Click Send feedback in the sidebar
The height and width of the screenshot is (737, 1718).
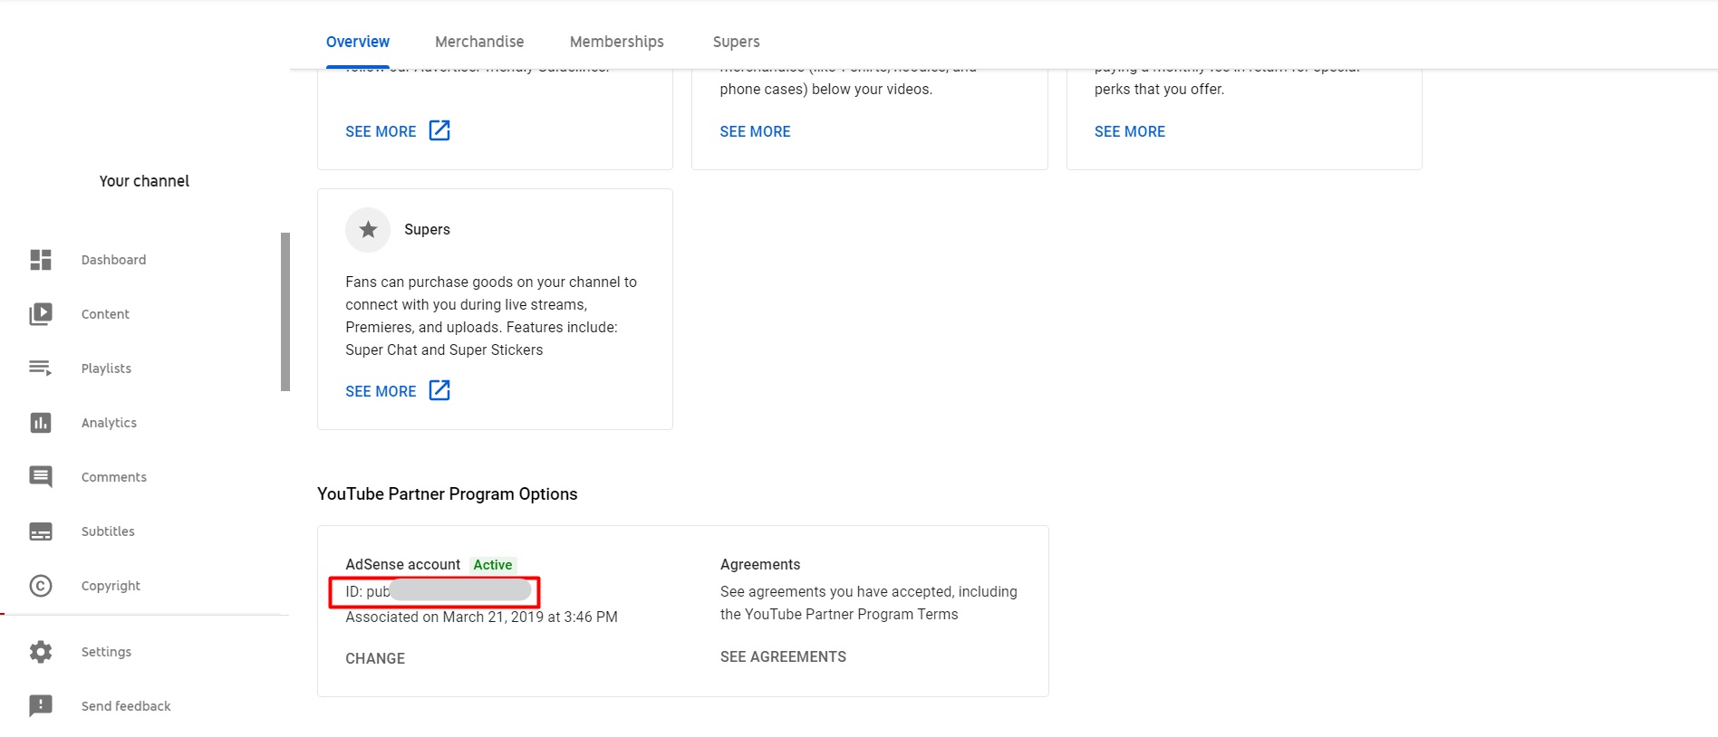126,706
